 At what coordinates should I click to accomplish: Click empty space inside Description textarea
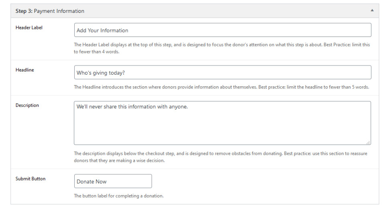click(222, 128)
